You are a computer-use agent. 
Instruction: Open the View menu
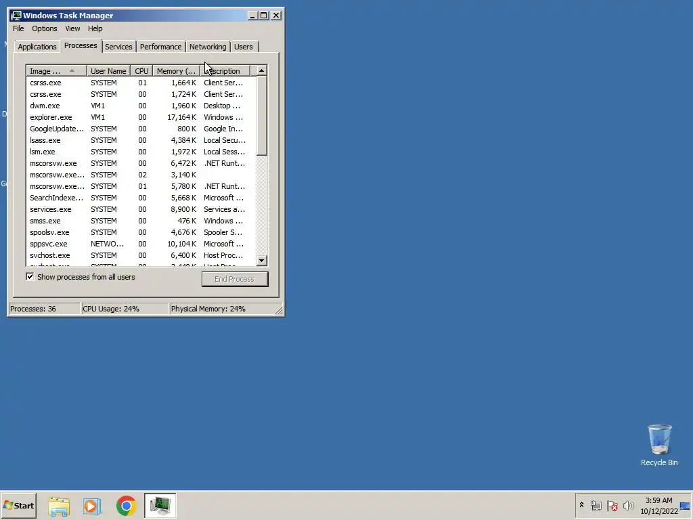(x=72, y=28)
